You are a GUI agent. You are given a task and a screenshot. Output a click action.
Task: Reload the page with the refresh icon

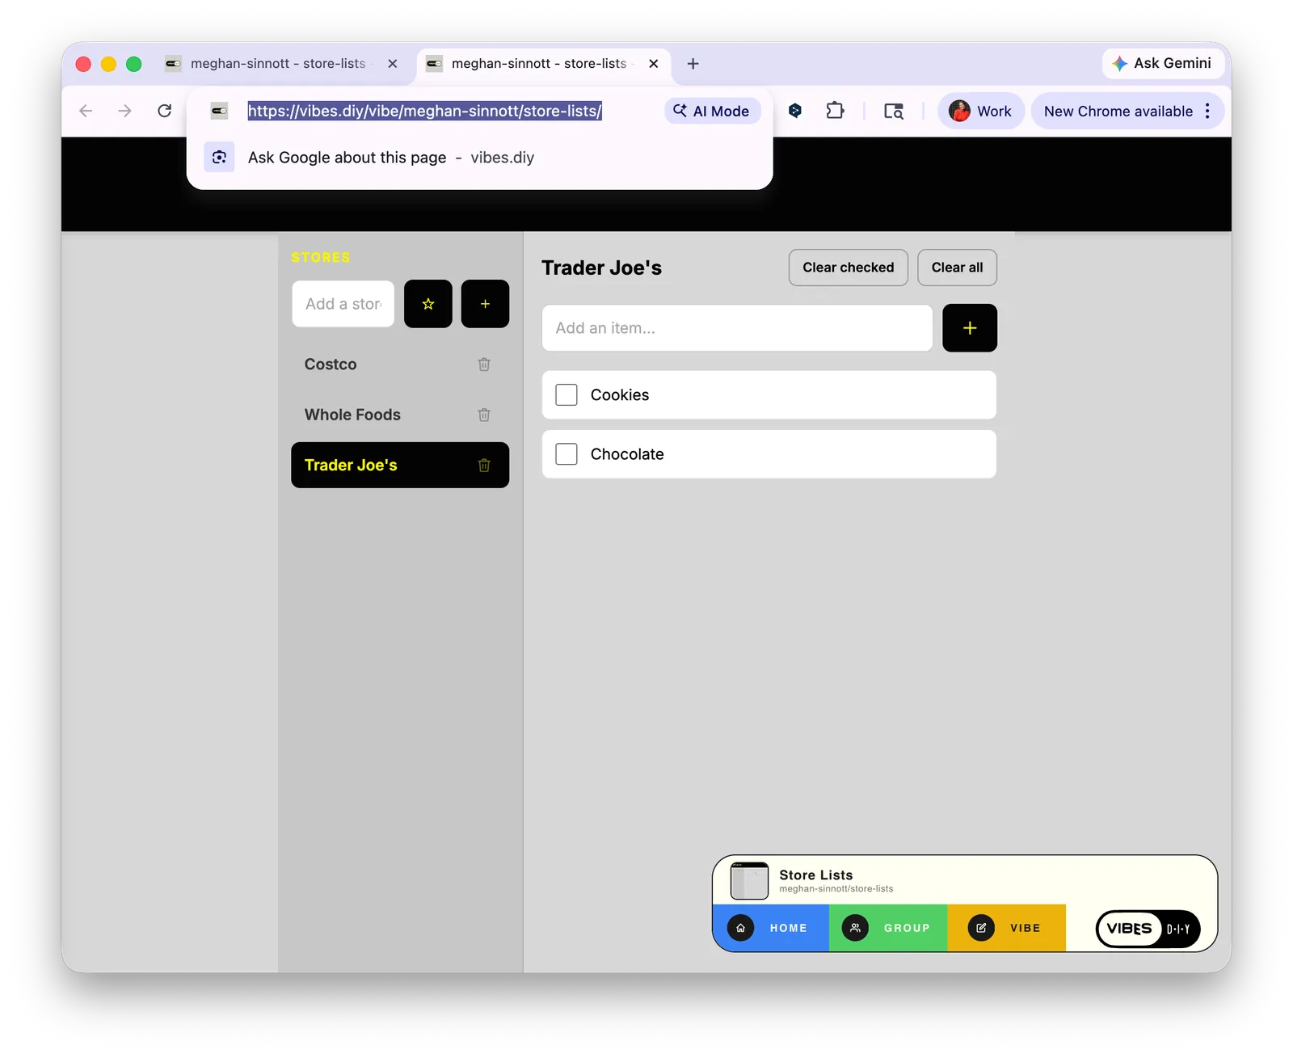coord(164,111)
